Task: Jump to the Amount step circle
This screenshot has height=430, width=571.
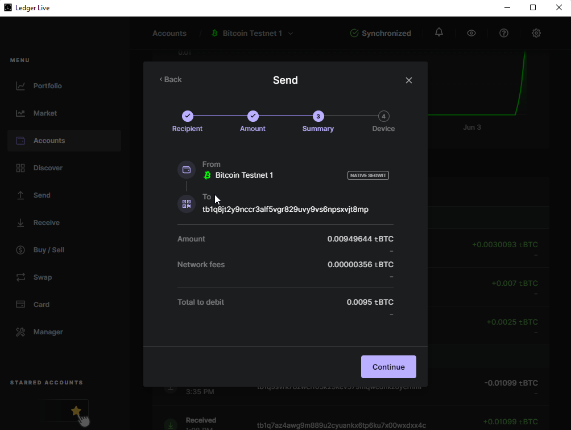Action: point(253,116)
